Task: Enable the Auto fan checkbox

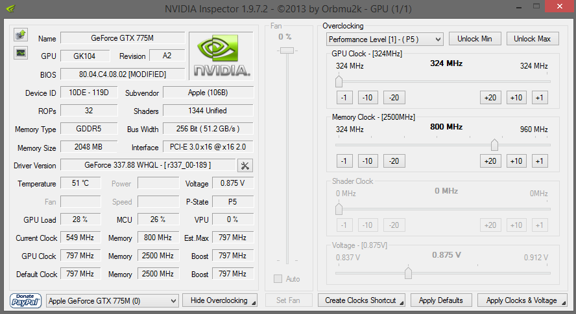Action: pos(278,279)
